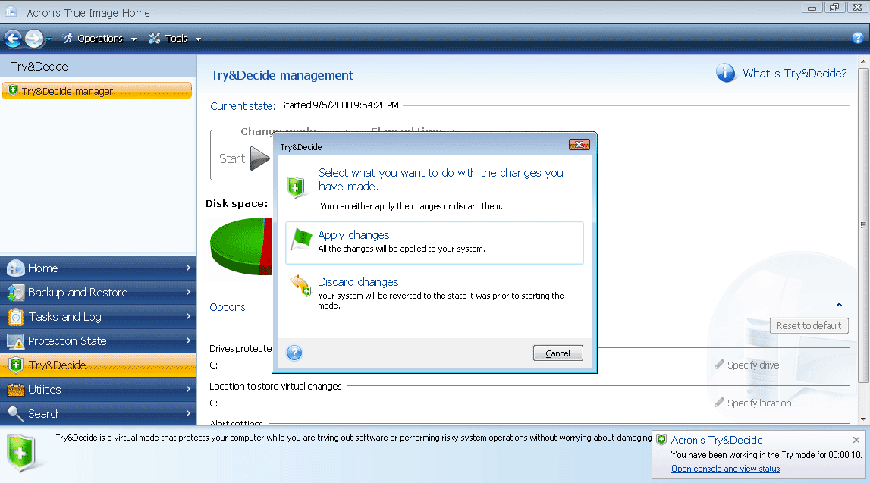Expand the Utilities chevron
Screen dimensions: 870x483
[188, 389]
